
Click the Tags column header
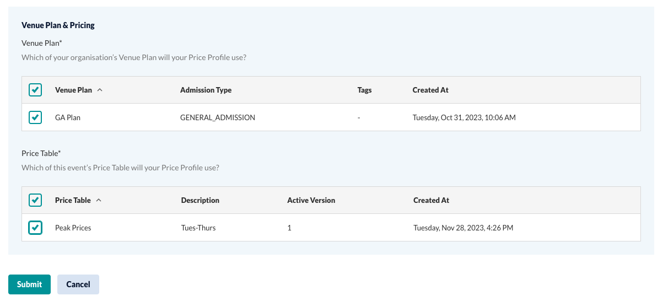tap(364, 90)
